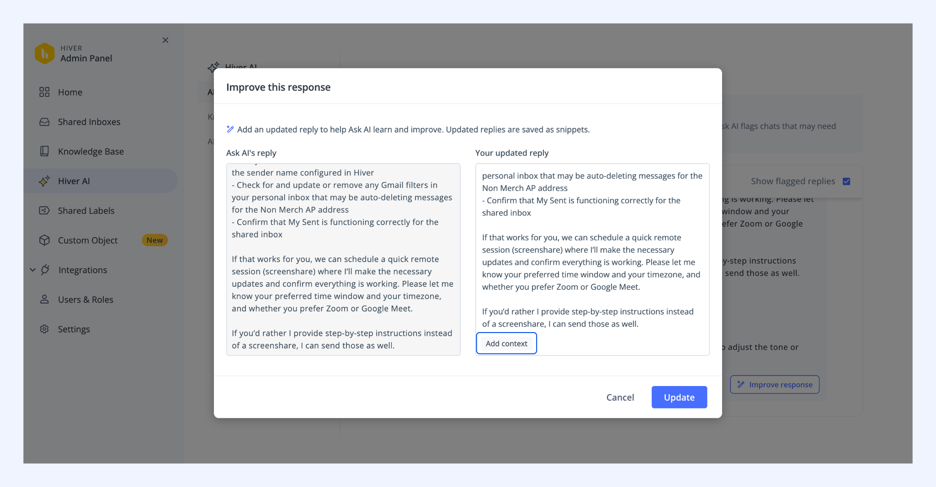Click the Integrations plug icon

[x=45, y=270]
